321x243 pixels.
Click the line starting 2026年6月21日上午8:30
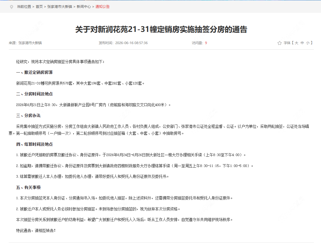[x=93, y=105]
